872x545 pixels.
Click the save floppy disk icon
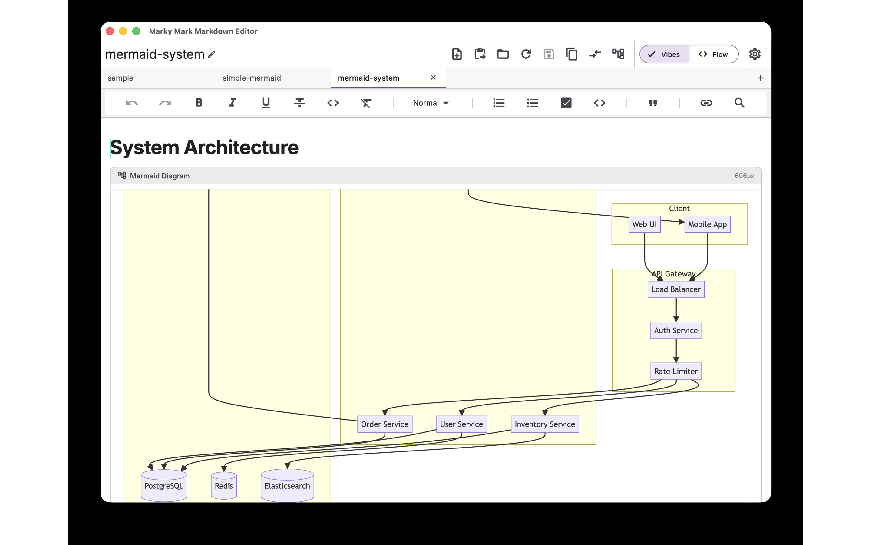pos(549,54)
